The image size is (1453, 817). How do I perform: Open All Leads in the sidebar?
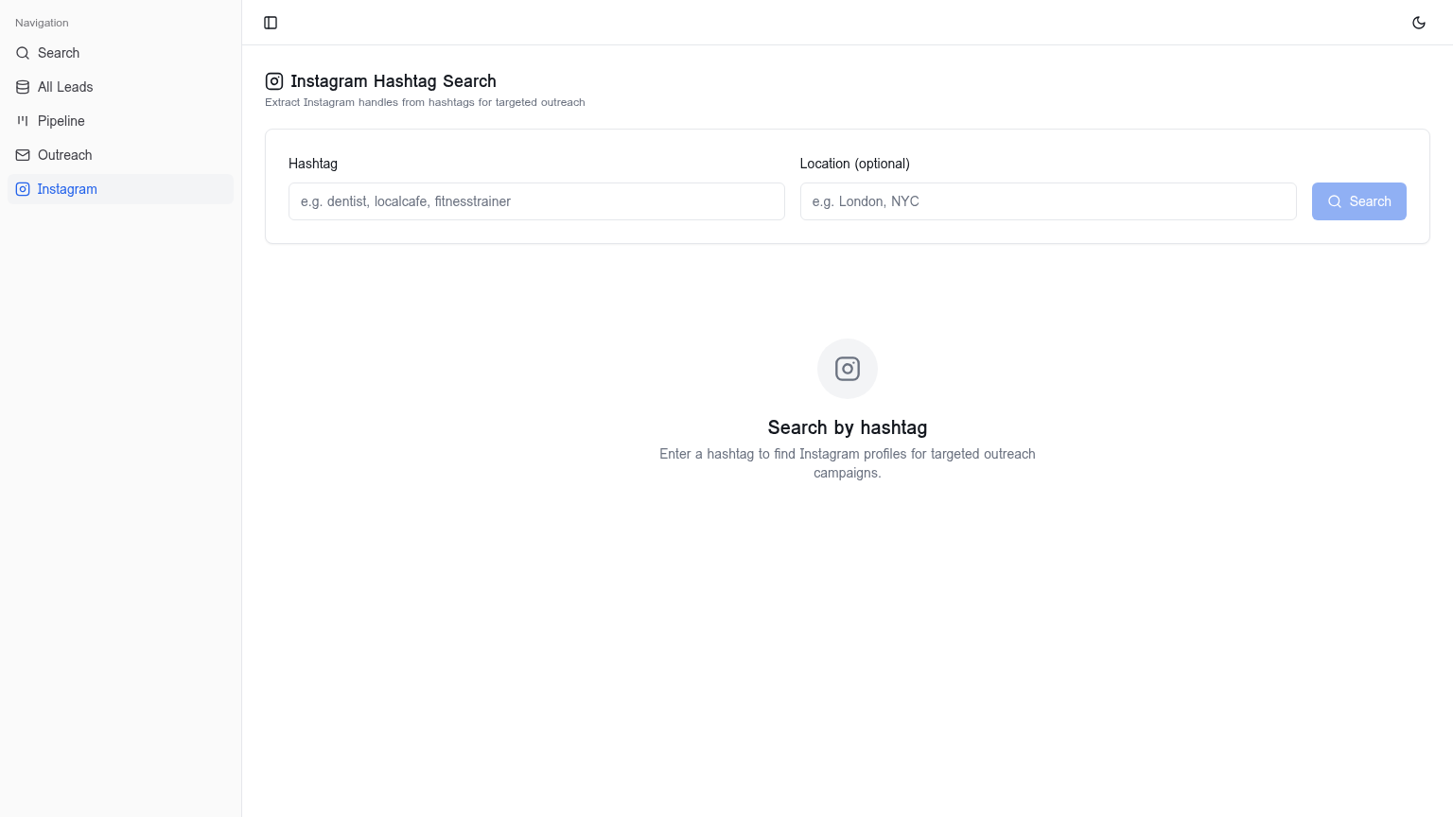(x=120, y=87)
